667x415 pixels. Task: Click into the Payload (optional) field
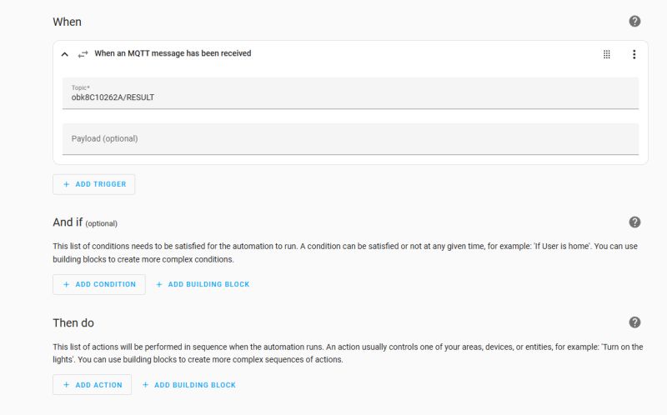pyautogui.click(x=350, y=139)
